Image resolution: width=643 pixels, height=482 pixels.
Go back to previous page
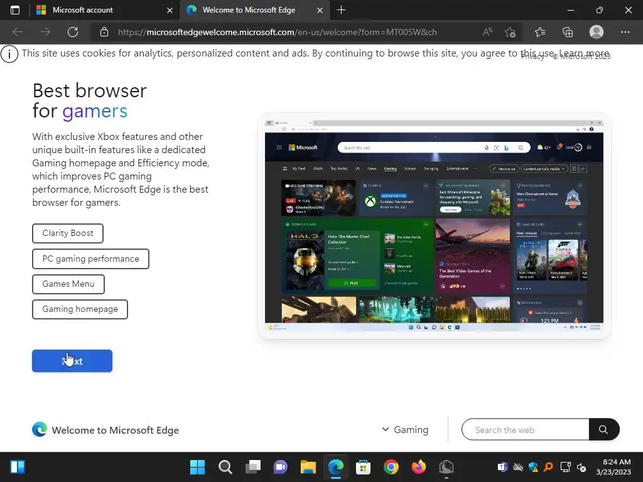17,32
